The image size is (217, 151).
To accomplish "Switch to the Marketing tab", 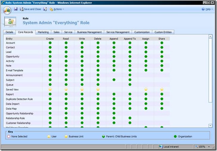I will point(43,32).
